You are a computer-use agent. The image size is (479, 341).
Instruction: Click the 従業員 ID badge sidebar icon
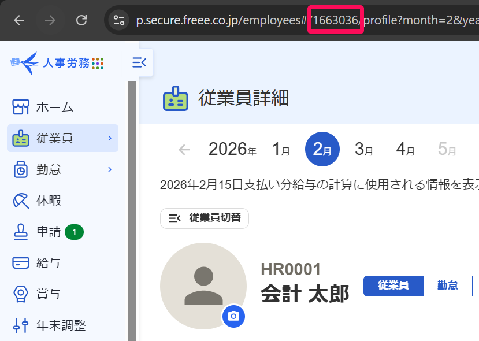21,138
